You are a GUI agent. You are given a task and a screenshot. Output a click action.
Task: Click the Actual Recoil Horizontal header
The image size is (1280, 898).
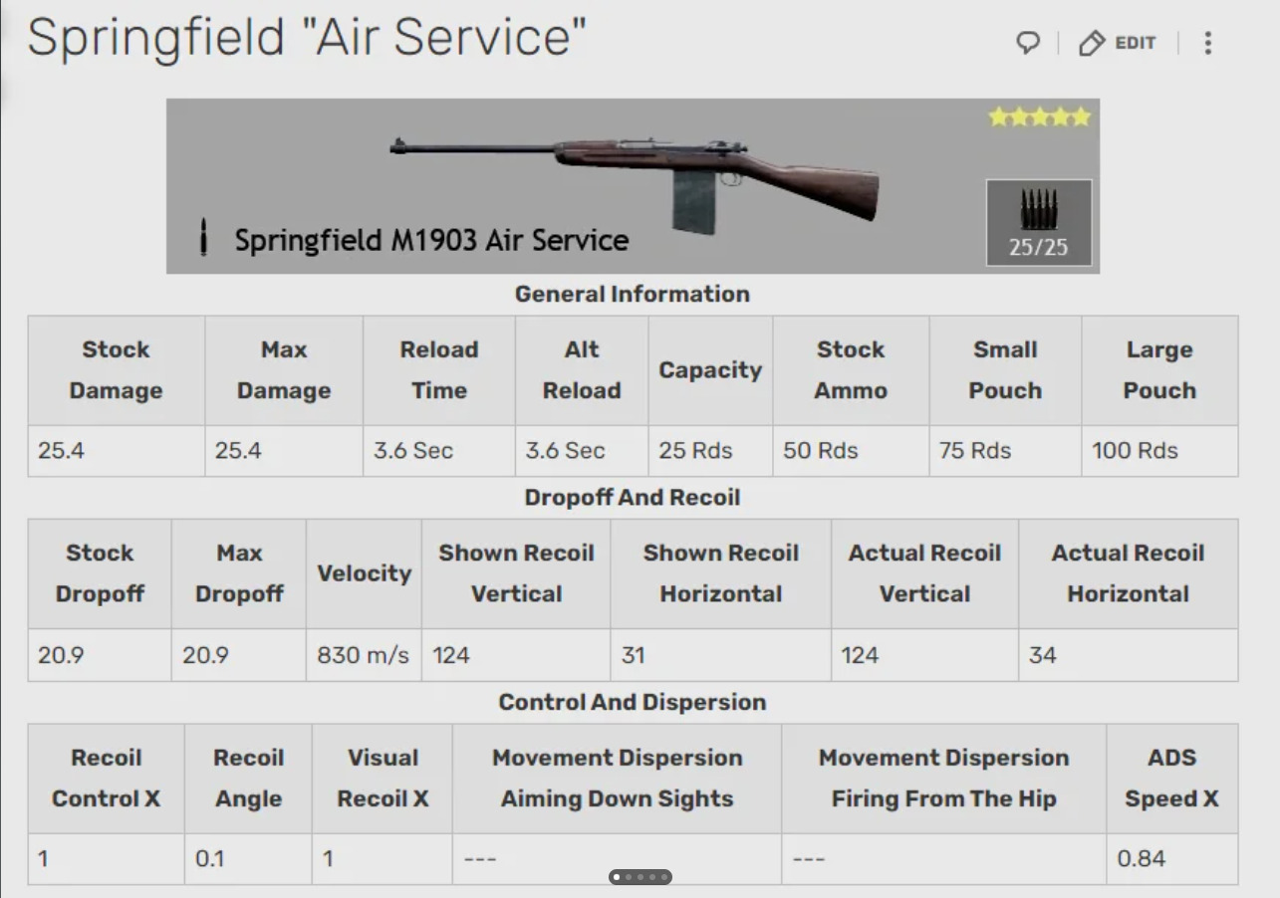point(1128,573)
